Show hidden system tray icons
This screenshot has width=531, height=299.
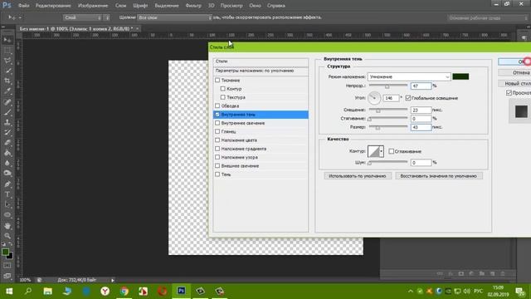411,292
